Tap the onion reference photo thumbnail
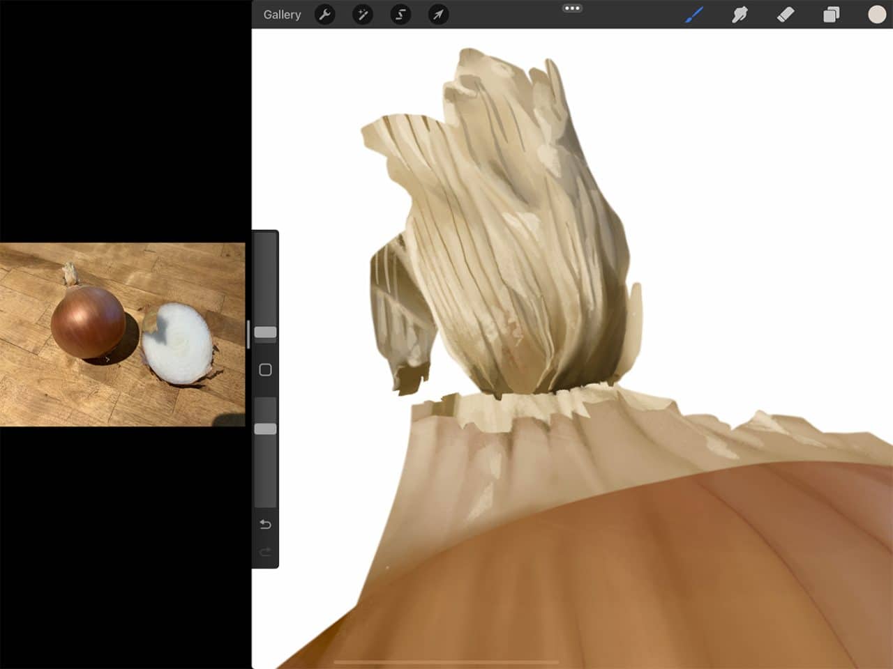The image size is (893, 669). [x=124, y=334]
